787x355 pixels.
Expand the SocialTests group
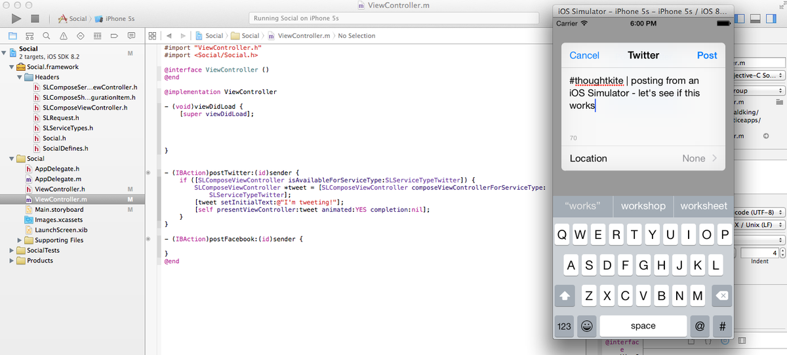(x=12, y=251)
